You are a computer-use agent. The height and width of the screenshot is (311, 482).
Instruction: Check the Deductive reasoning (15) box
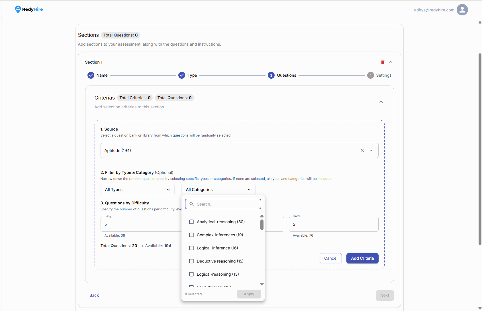click(191, 261)
